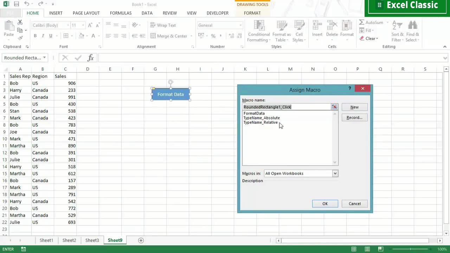450x253 pixels.
Task: Click the collapse dialog range icon
Action: tap(334, 107)
